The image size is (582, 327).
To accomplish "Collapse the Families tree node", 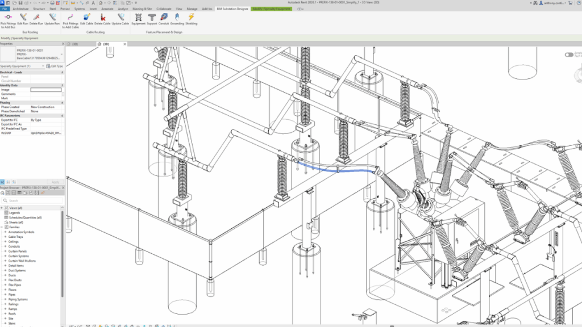I will coord(2,227).
